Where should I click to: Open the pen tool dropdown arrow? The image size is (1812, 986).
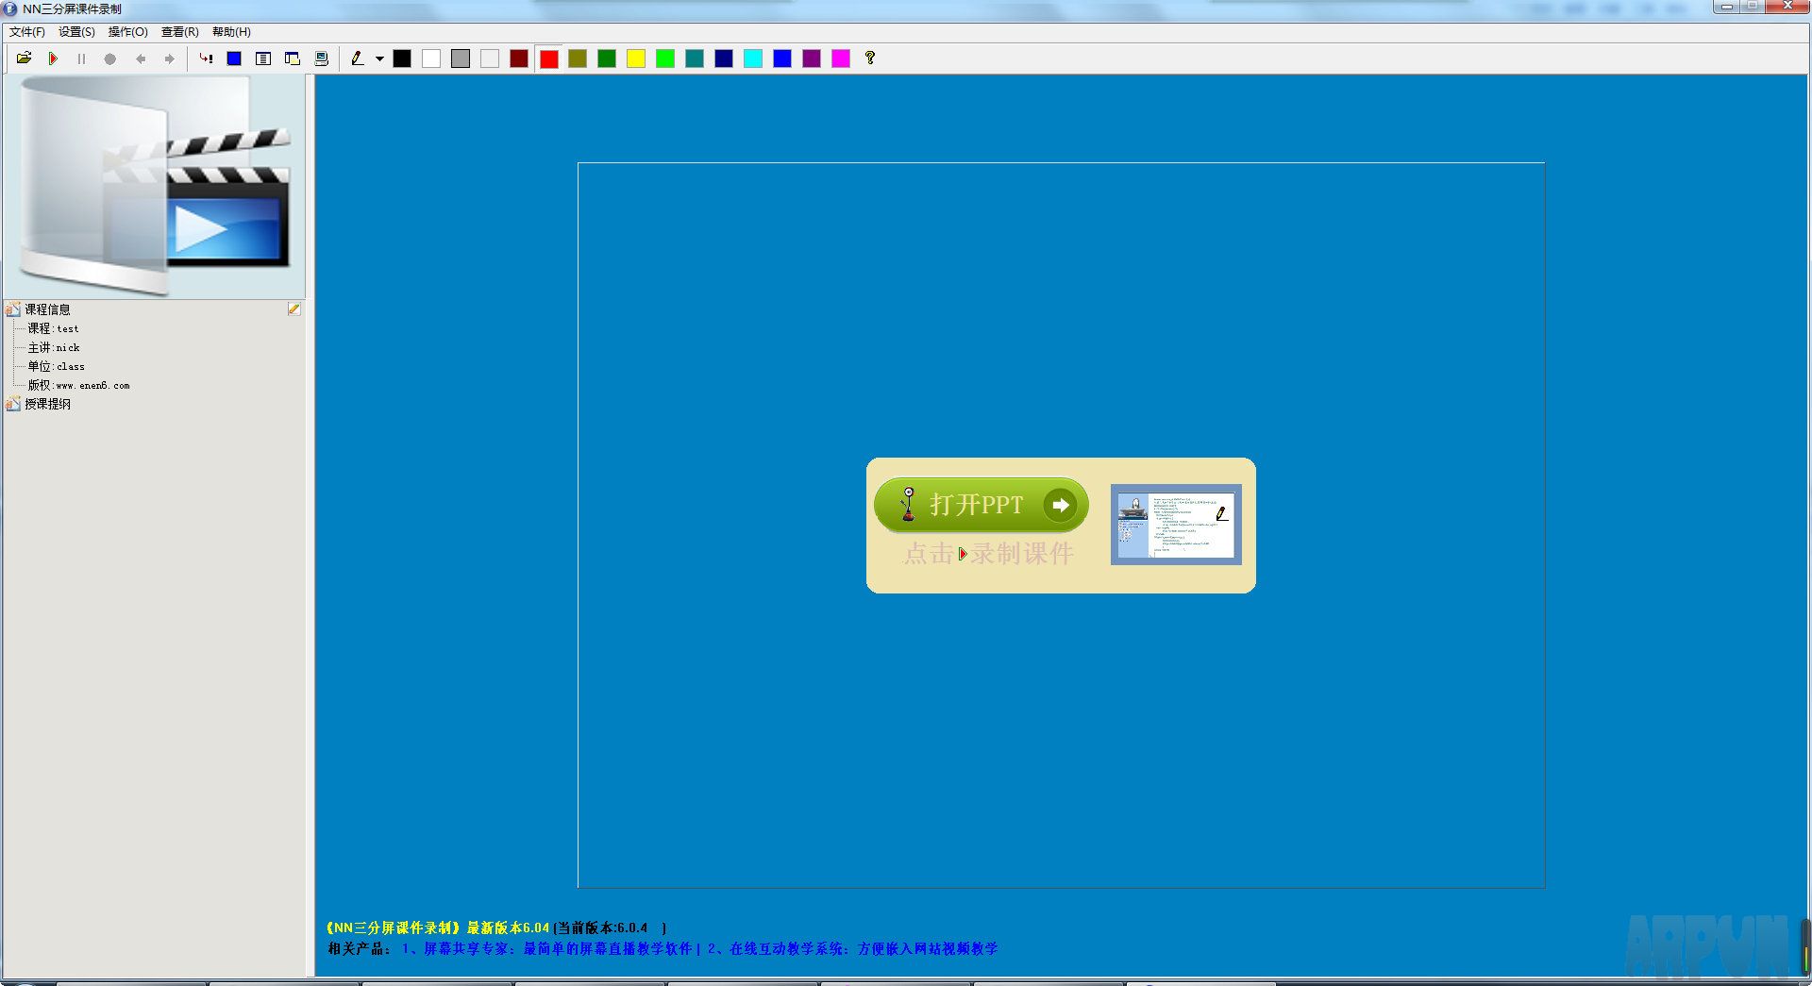coord(379,58)
